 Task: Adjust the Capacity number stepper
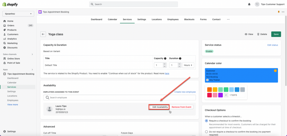164,65
